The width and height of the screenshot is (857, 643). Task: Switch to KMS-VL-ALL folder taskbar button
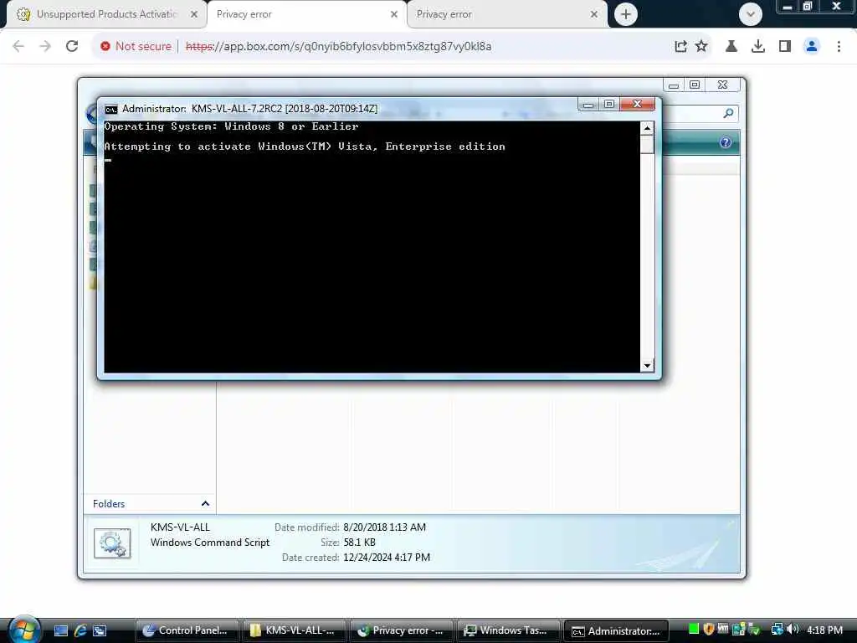(x=294, y=631)
